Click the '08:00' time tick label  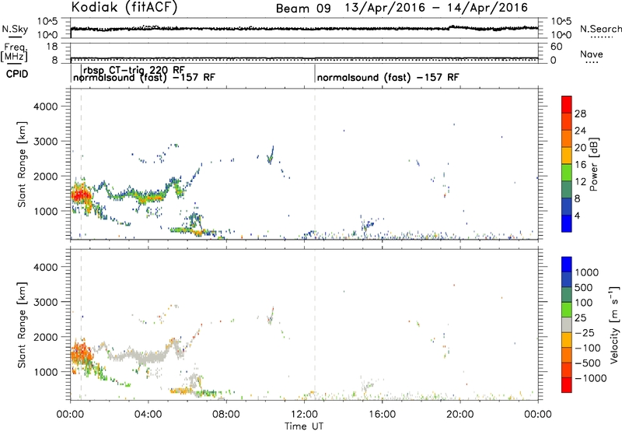(225, 415)
